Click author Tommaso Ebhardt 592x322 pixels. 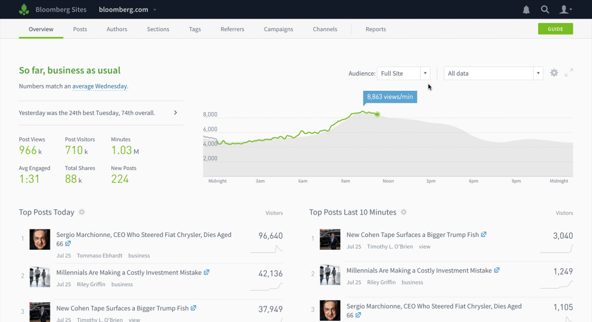(100, 256)
